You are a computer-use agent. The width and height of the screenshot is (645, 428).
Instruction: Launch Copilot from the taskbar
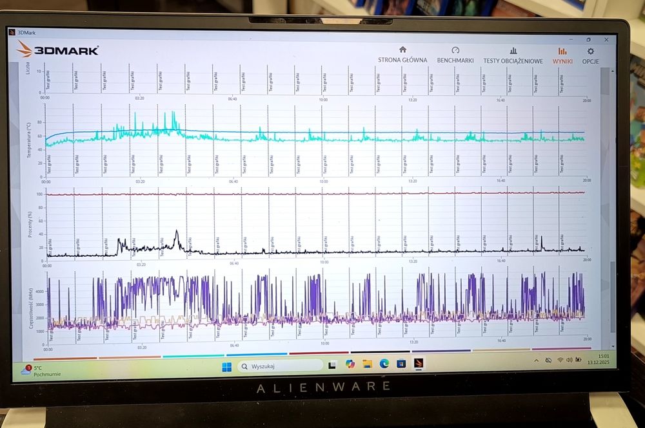(x=350, y=364)
